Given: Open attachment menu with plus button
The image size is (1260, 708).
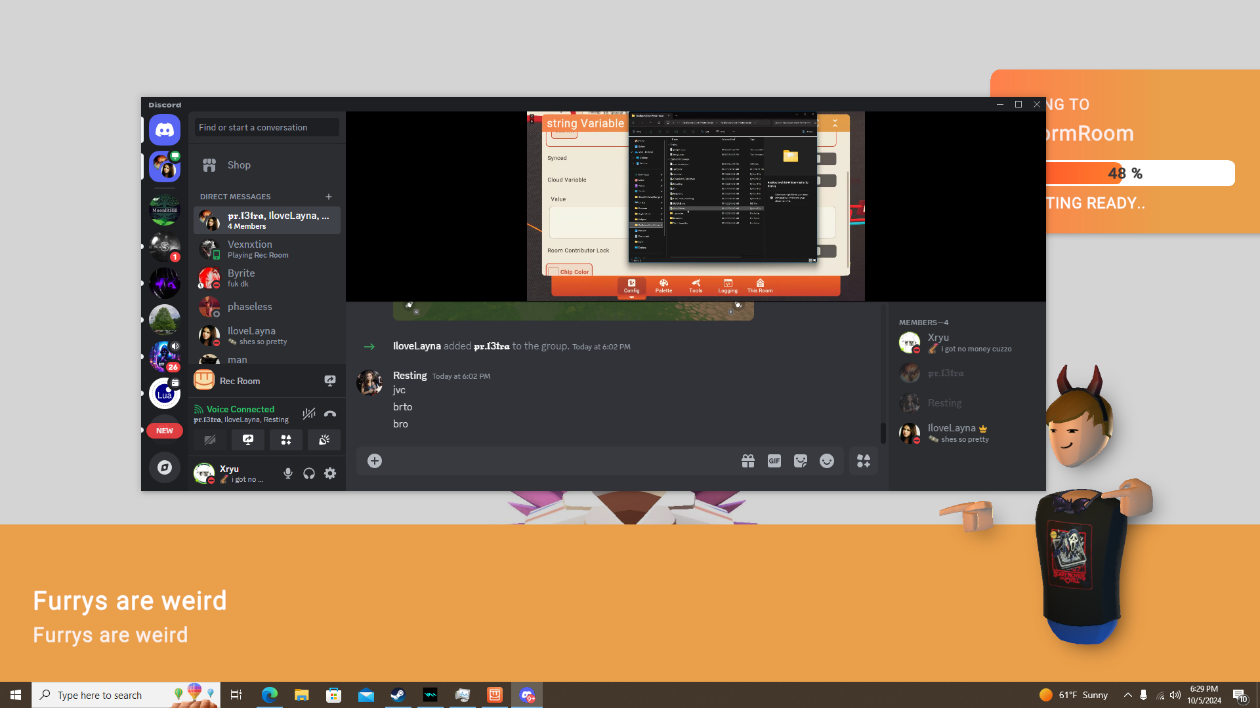Looking at the screenshot, I should tap(375, 461).
